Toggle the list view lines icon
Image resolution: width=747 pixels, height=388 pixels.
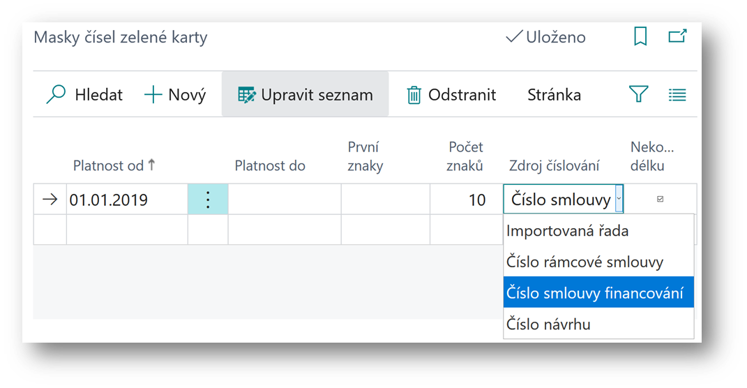[677, 95]
